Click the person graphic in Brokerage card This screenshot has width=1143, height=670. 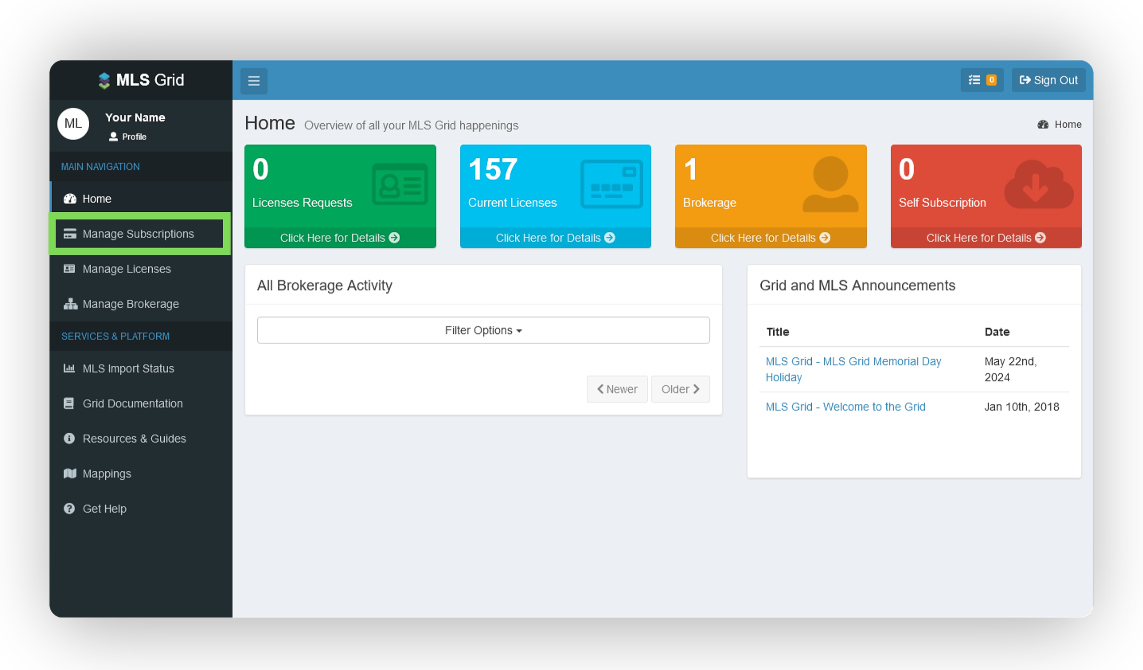coord(830,184)
